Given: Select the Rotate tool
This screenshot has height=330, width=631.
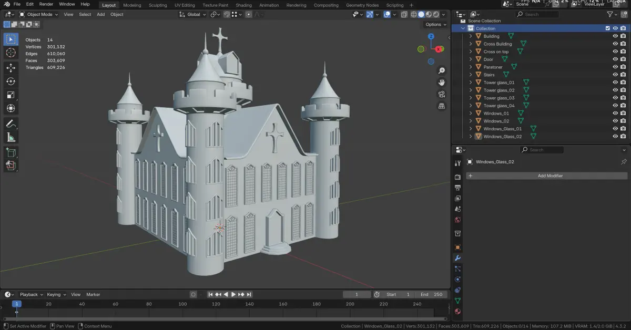Looking at the screenshot, I should pos(11,81).
